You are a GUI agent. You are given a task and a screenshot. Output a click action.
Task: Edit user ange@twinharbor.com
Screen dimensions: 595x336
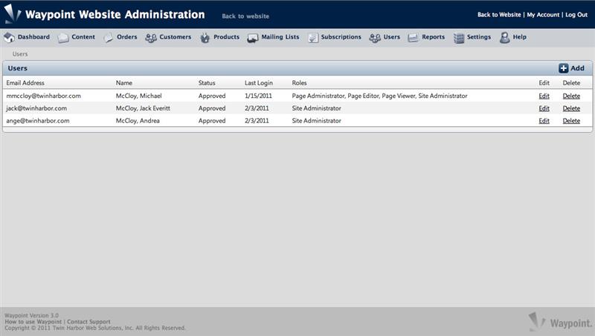(544, 121)
